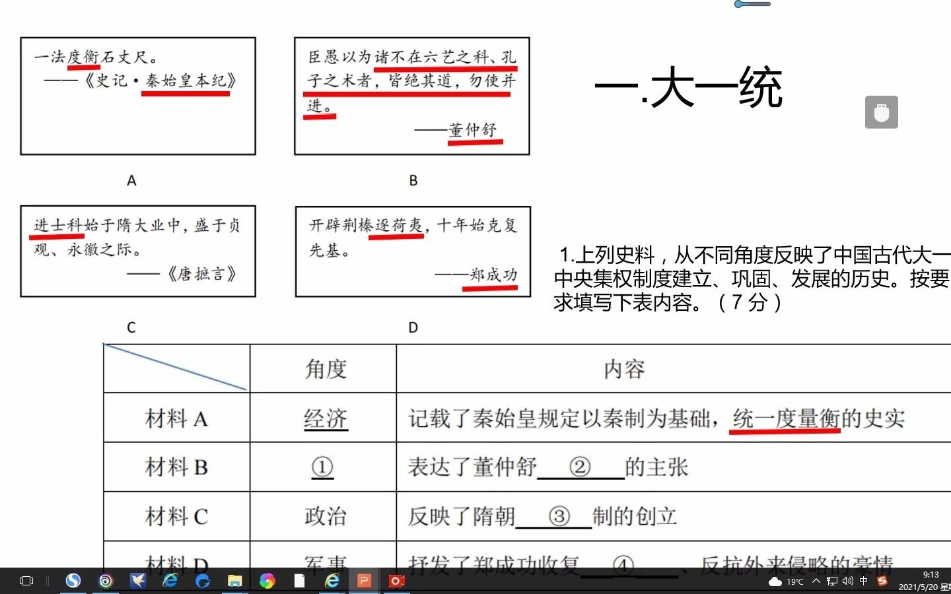The height and width of the screenshot is (594, 951).
Task: Click the label A under first box
Action: pyautogui.click(x=131, y=180)
